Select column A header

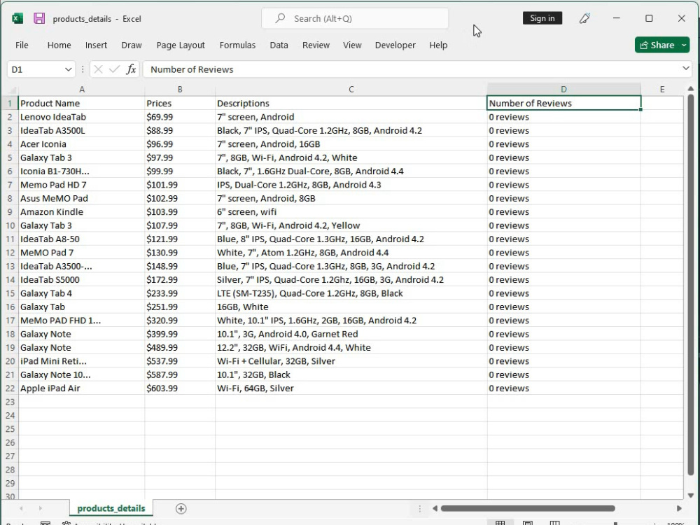[x=82, y=90]
